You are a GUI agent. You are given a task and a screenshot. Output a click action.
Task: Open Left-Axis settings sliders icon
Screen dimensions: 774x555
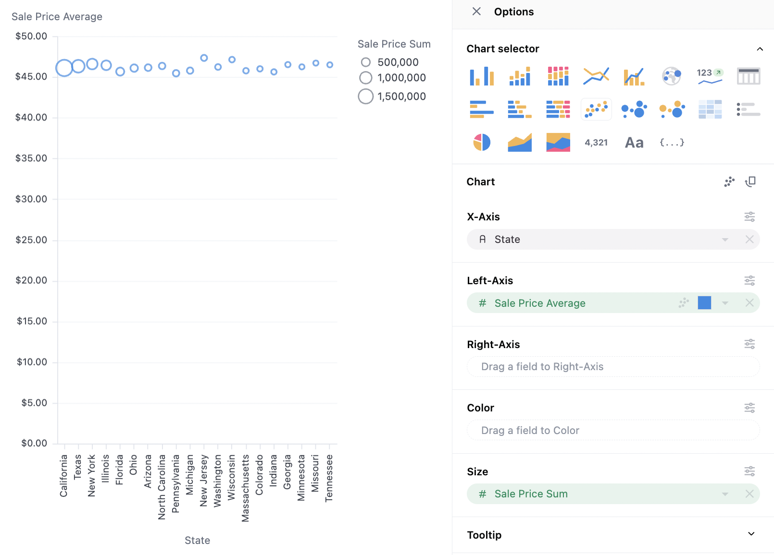click(749, 281)
